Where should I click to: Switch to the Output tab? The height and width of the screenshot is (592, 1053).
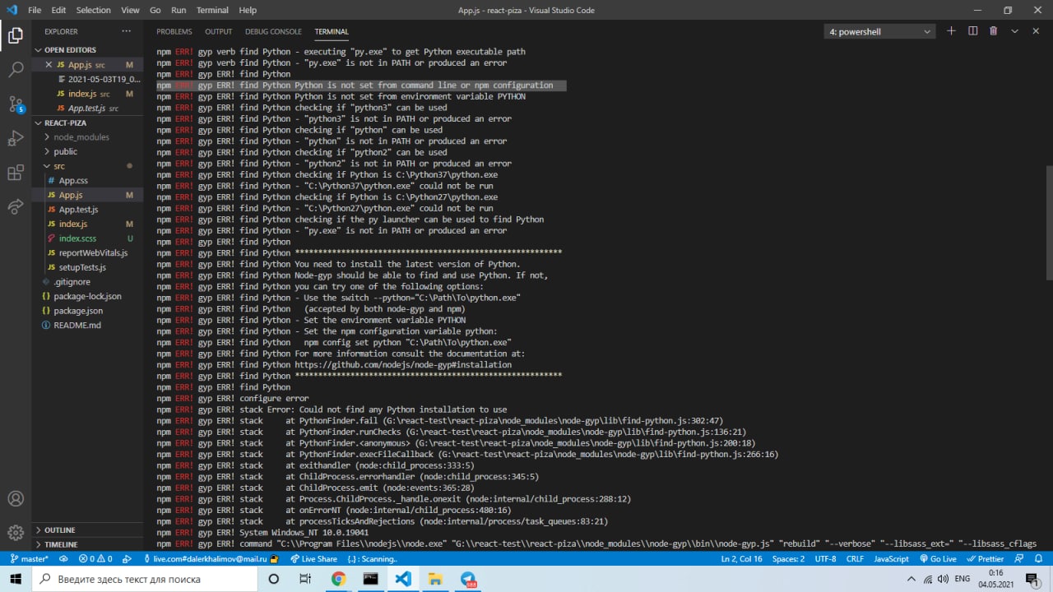coord(219,31)
